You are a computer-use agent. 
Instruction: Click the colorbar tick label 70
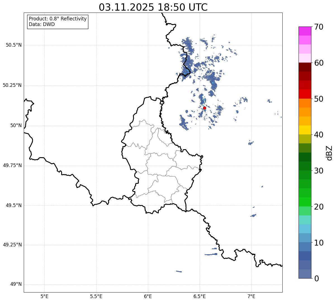coord(318,27)
